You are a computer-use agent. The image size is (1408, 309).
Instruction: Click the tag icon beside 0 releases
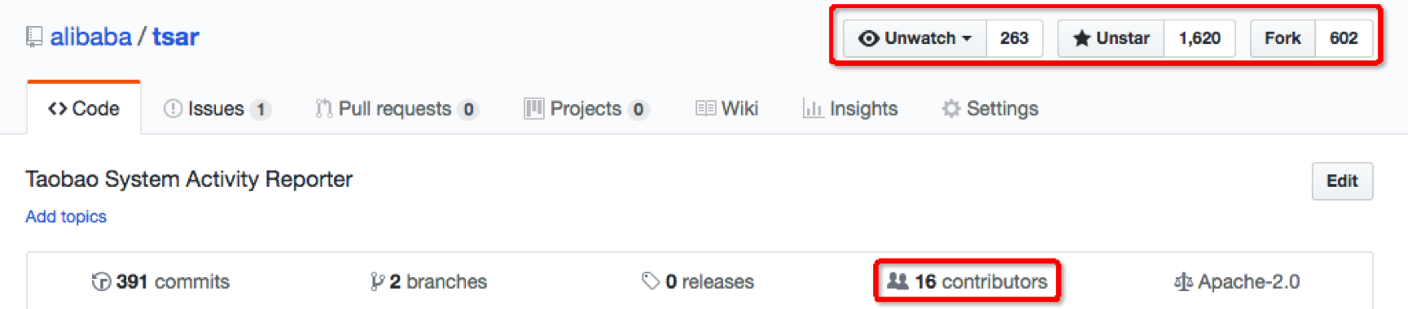coord(650,281)
